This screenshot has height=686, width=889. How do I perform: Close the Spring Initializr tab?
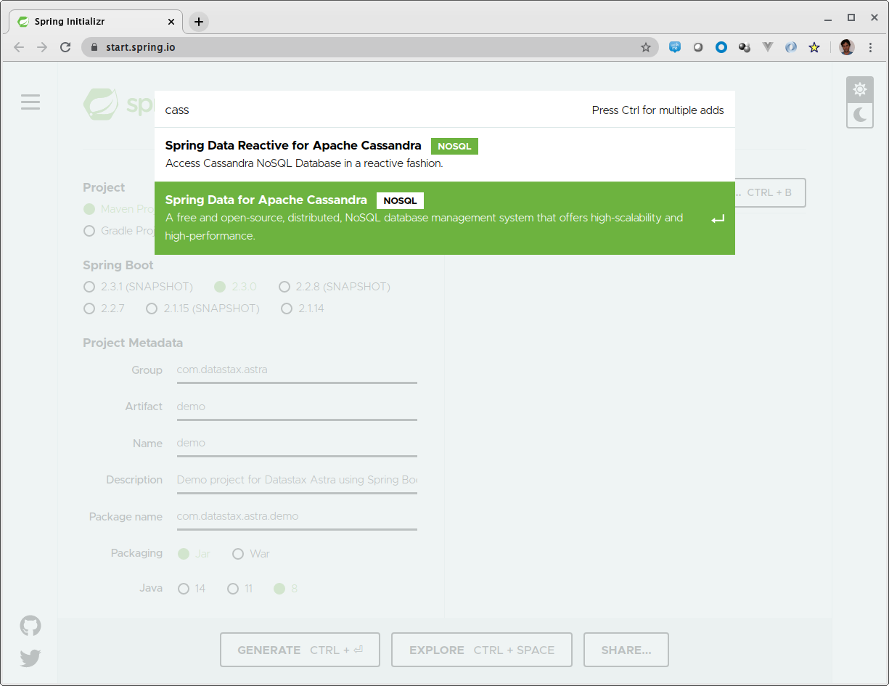tap(171, 22)
